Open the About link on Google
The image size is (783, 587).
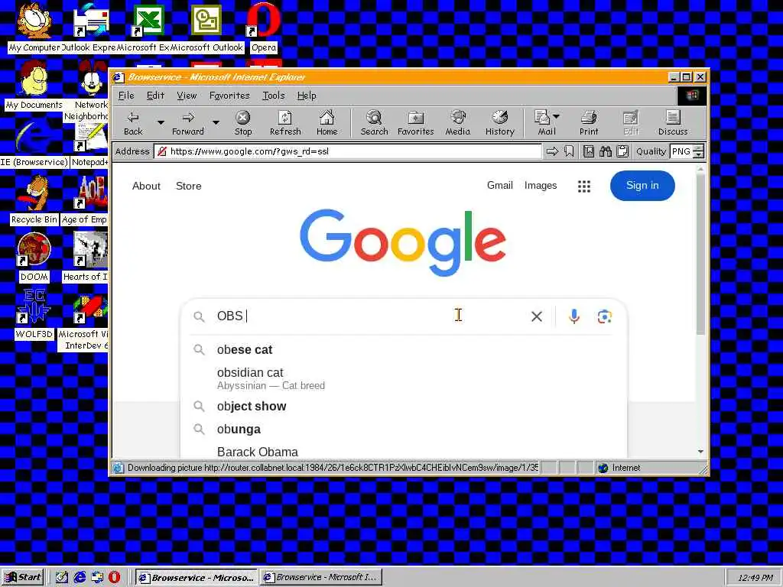click(146, 186)
